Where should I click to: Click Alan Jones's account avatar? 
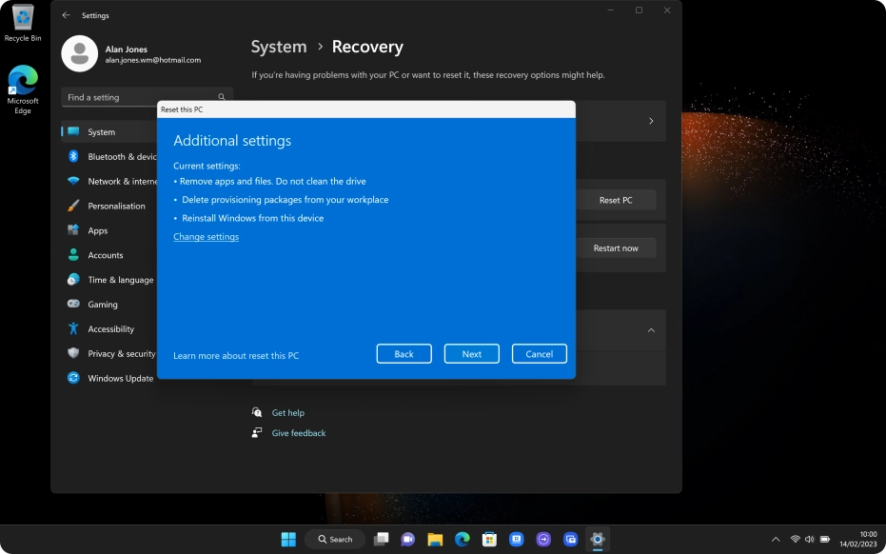(x=81, y=53)
